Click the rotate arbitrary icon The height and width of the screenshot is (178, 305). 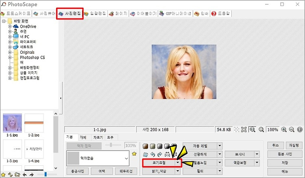click(x=145, y=155)
